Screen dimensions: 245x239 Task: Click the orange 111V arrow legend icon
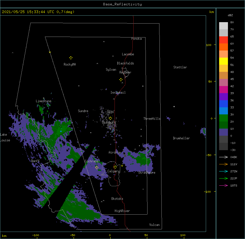coord(223,164)
